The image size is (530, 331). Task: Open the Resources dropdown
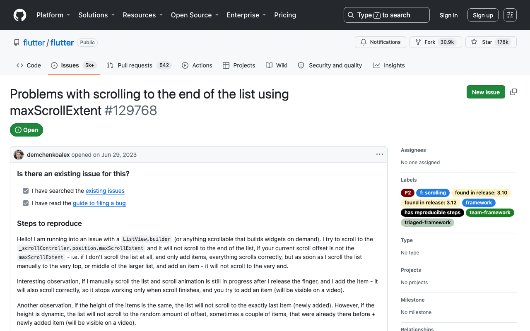coord(142,15)
